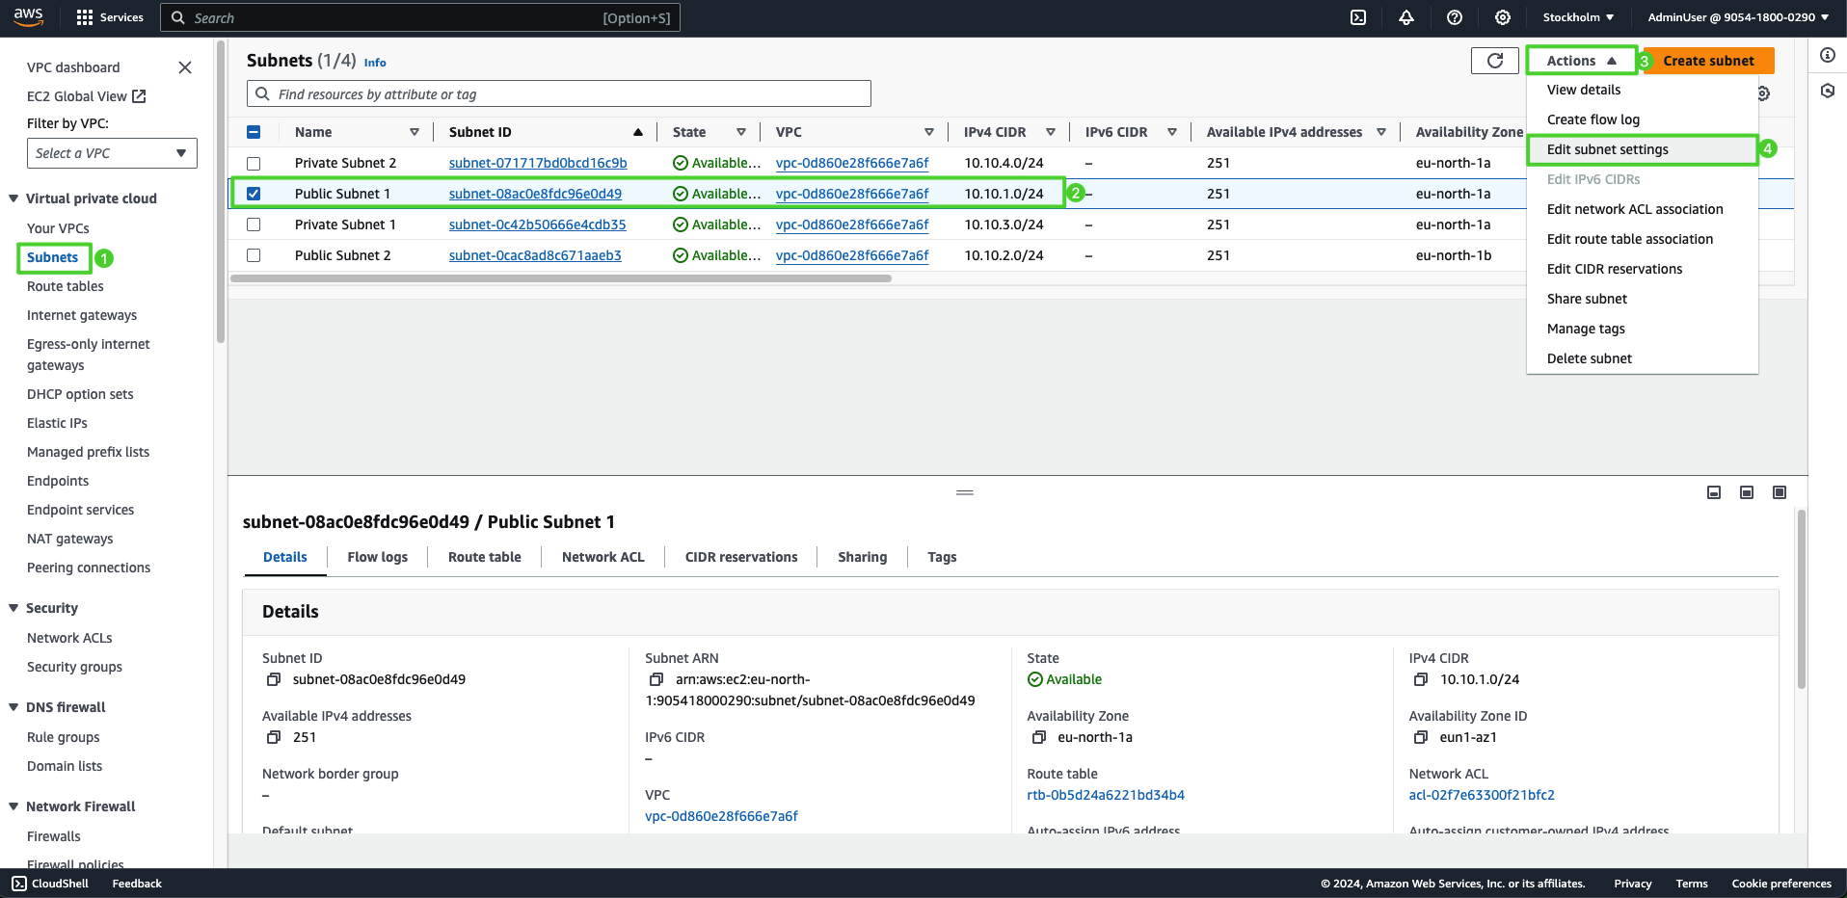Viewport: 1847px width, 898px height.
Task: Open CloudShell from the top navigation bar icon
Action: (1358, 17)
